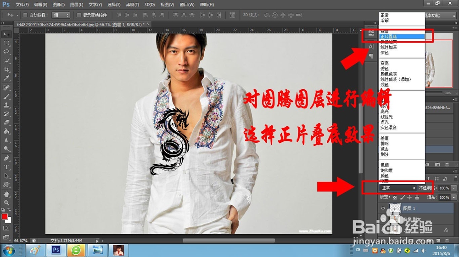The width and height of the screenshot is (459, 257).
Task: Click the lock all icon in Layers panel
Action: click(x=417, y=198)
